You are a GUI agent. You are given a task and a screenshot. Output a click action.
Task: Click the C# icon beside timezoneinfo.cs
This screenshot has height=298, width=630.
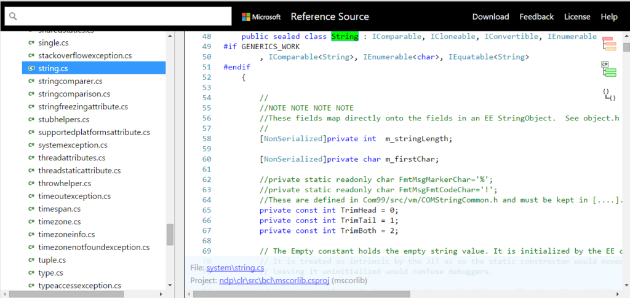(x=31, y=235)
